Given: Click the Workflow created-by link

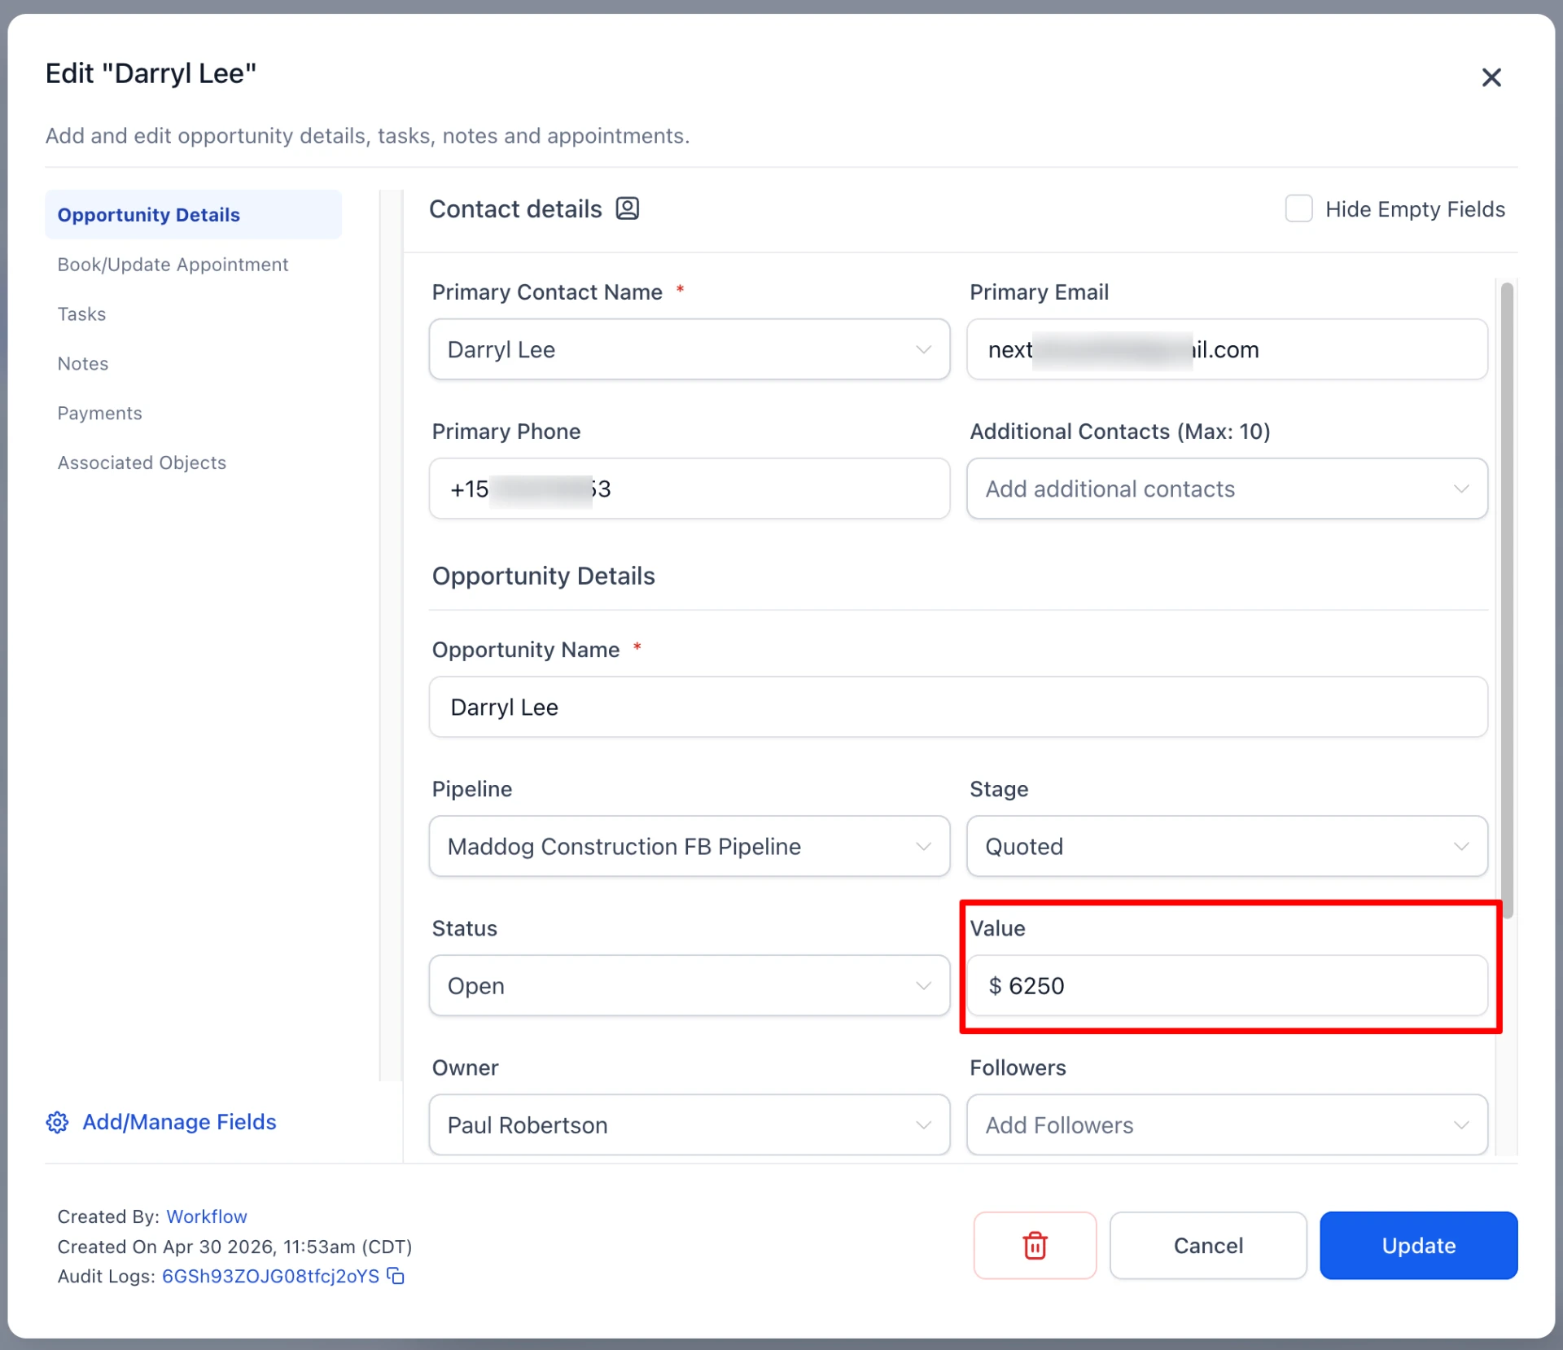Looking at the screenshot, I should tap(207, 1216).
